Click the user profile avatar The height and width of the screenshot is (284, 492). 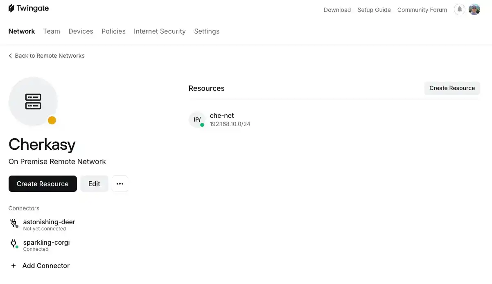click(474, 9)
